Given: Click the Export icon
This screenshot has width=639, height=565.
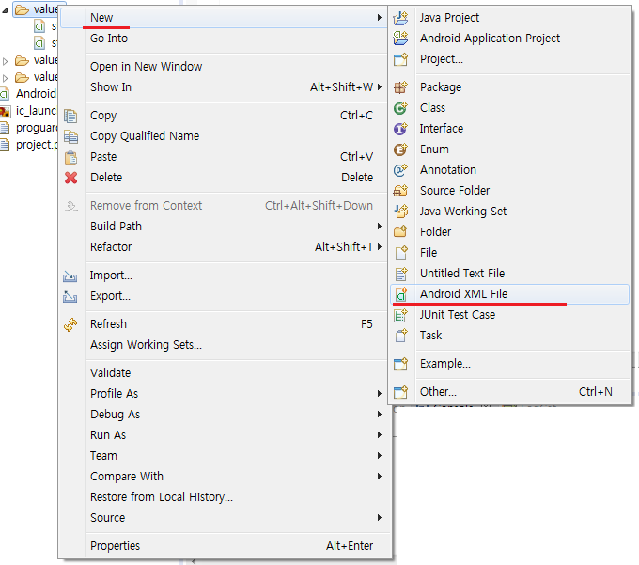Looking at the screenshot, I should (70, 296).
